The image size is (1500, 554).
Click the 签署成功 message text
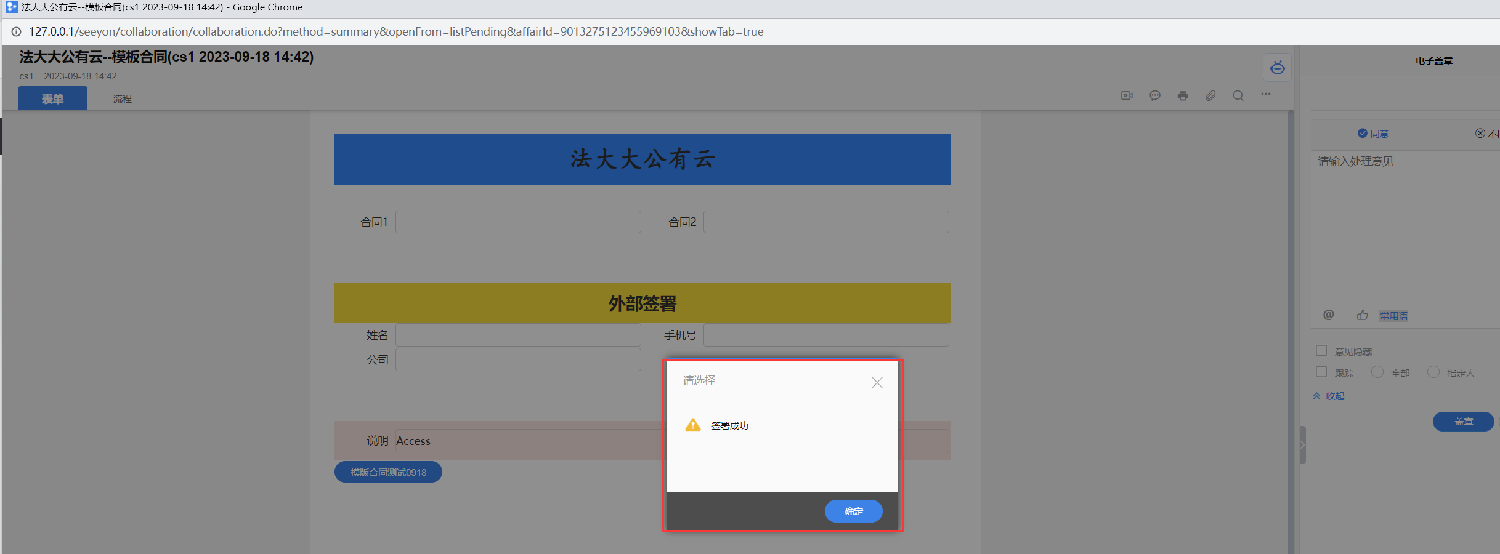pos(729,425)
